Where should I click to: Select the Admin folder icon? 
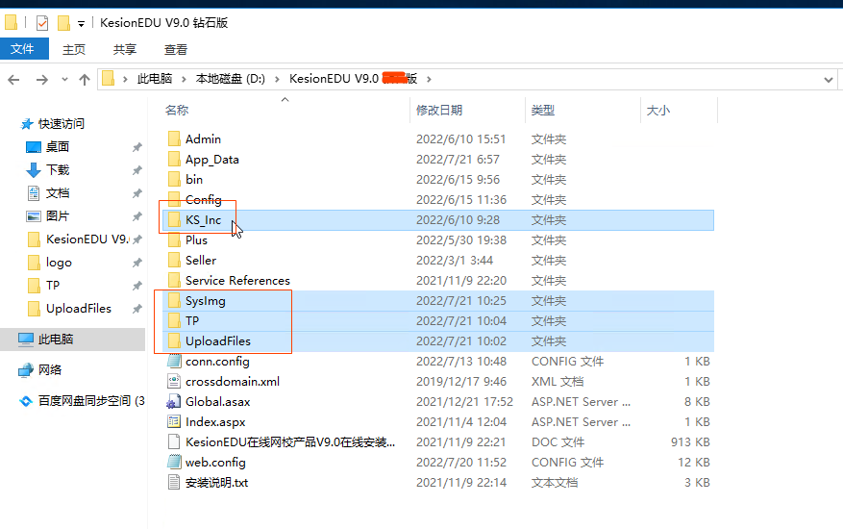(174, 139)
